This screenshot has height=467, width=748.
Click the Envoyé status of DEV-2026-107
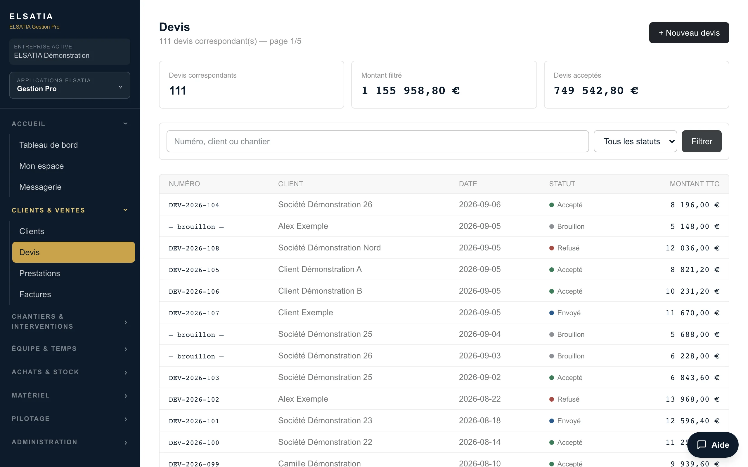(x=565, y=313)
